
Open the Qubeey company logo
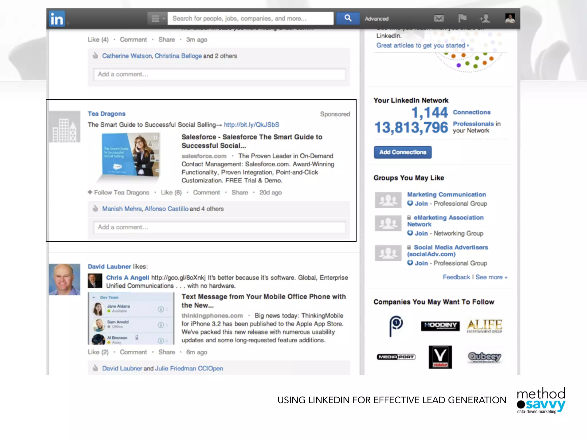[x=484, y=357]
